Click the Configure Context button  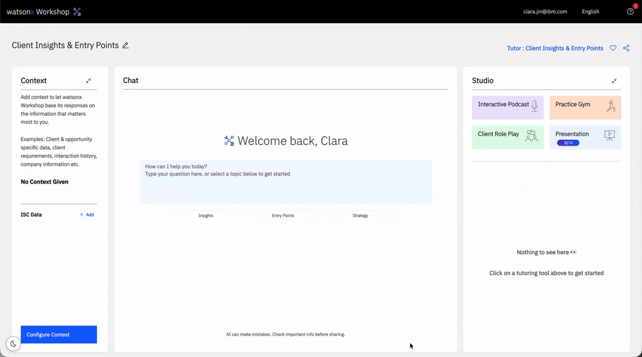point(59,334)
